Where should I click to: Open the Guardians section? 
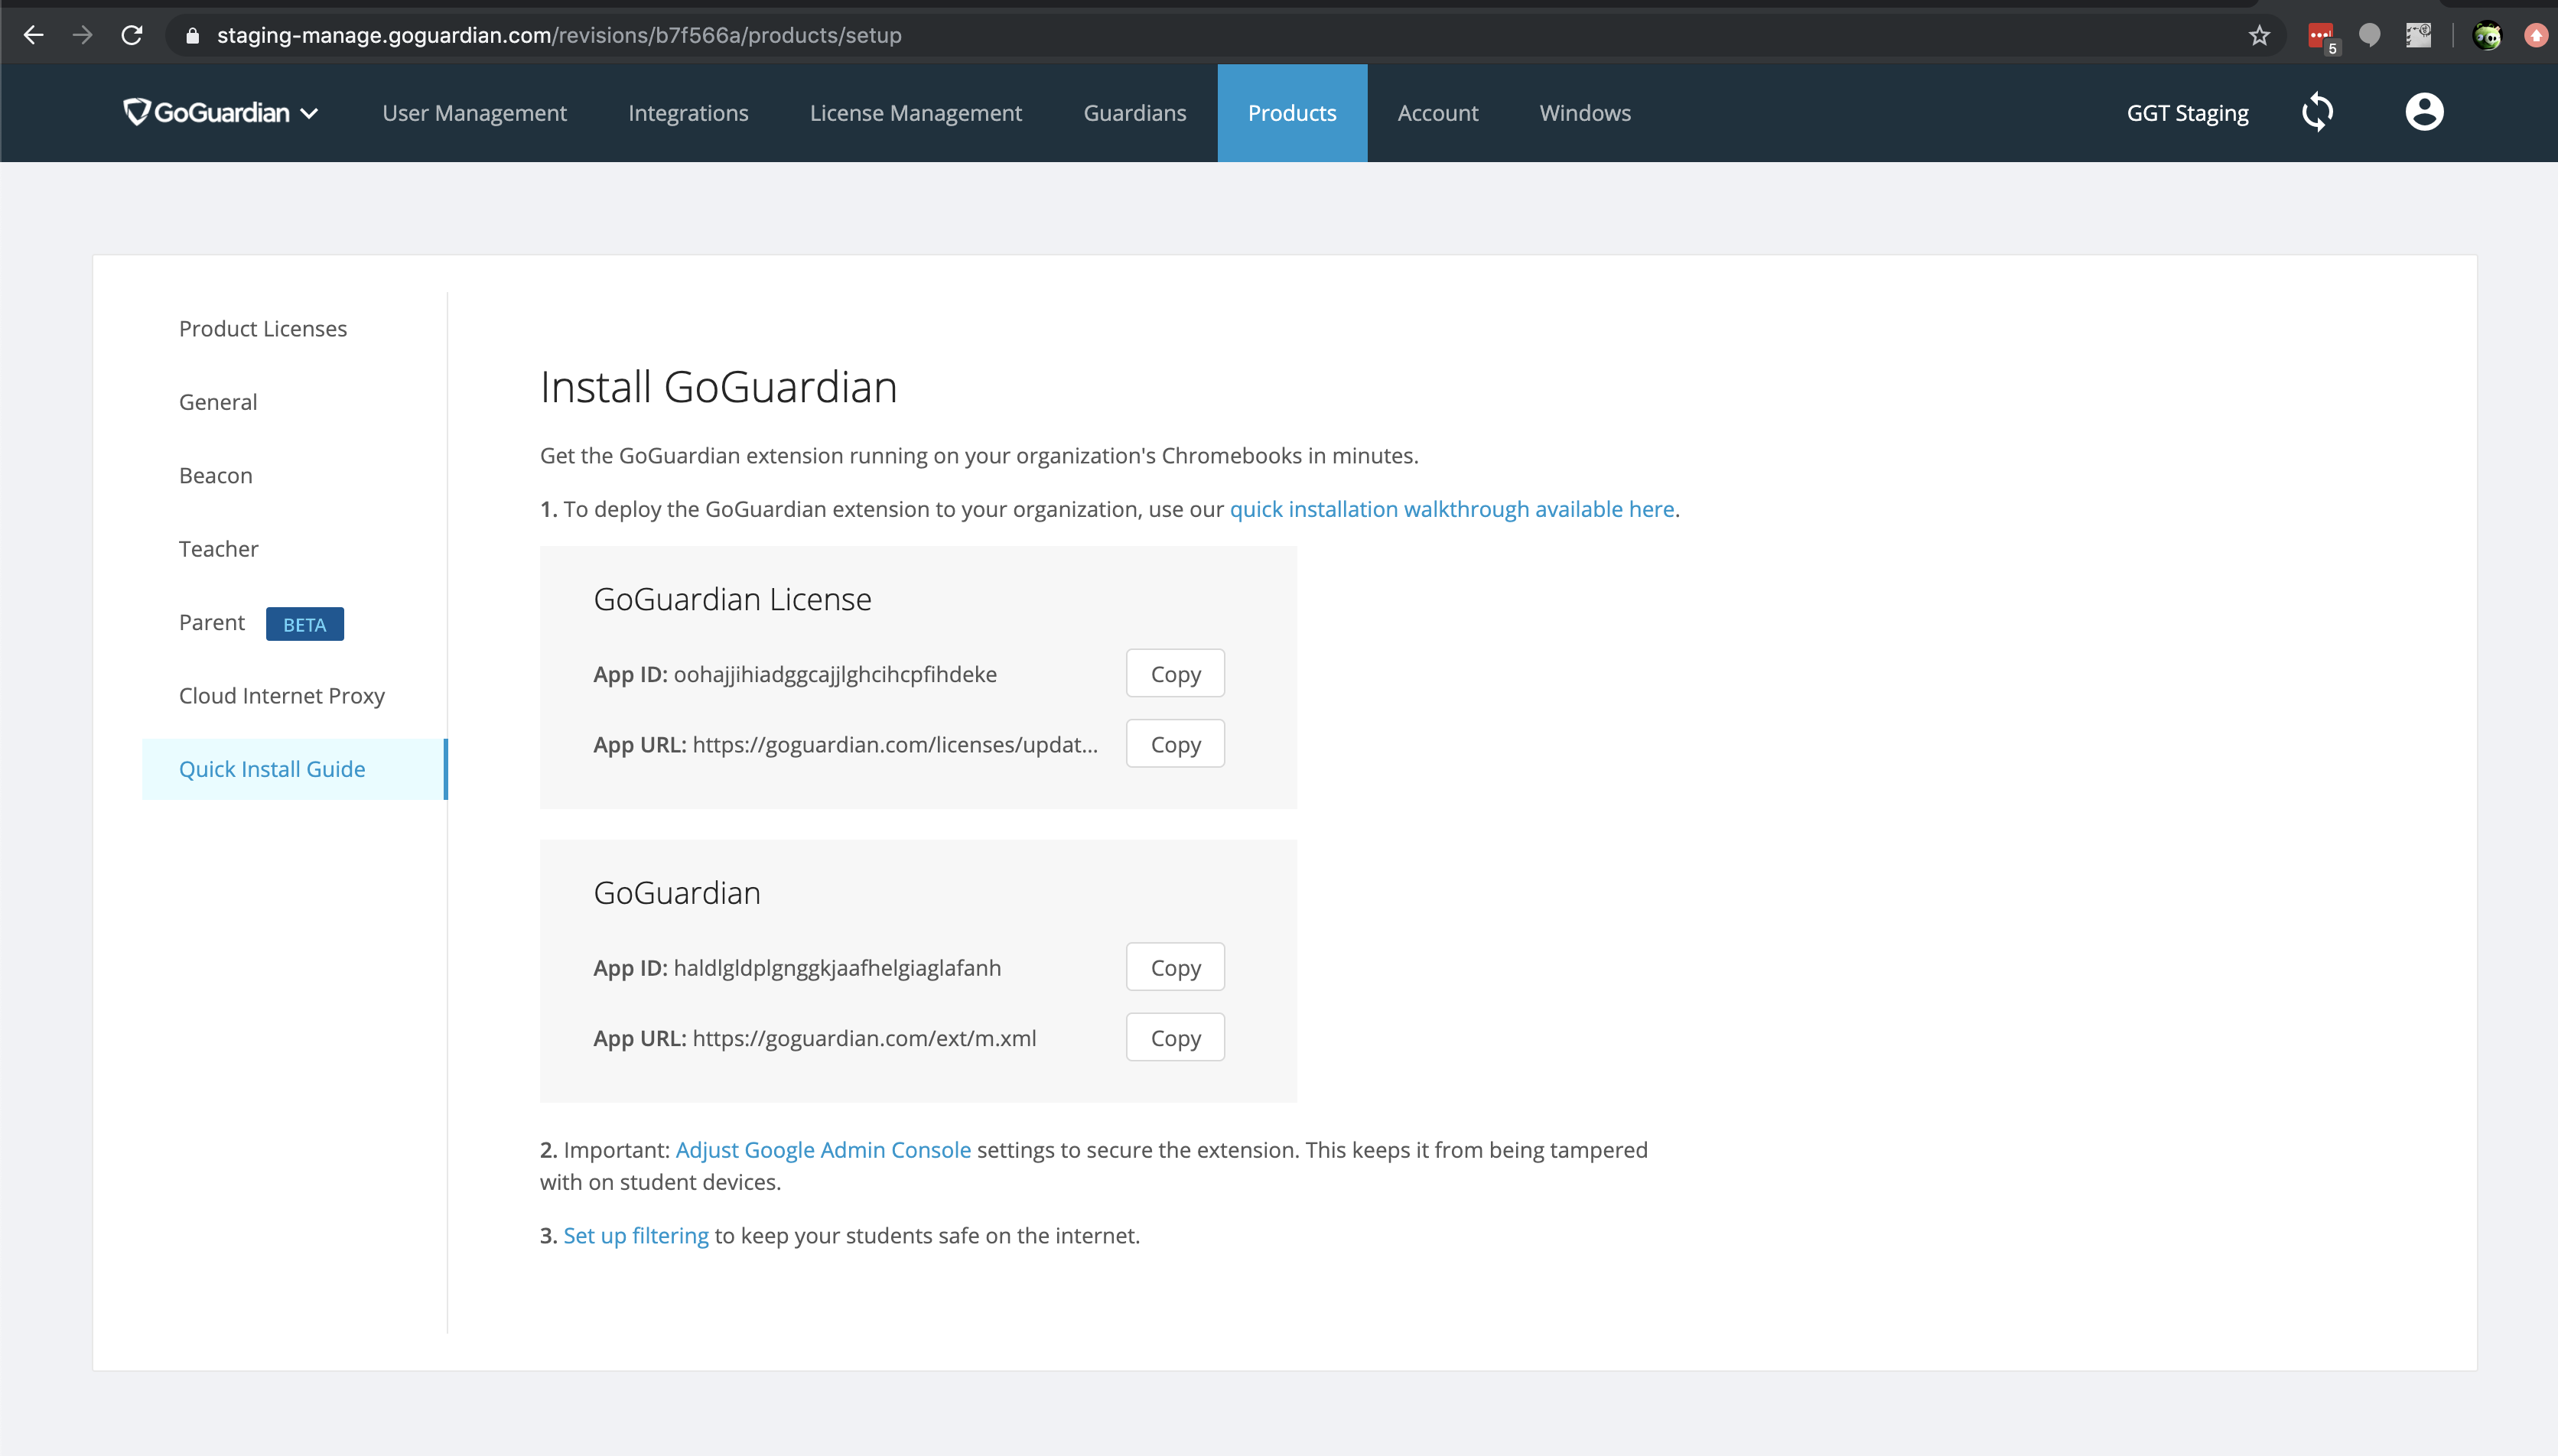[1134, 112]
